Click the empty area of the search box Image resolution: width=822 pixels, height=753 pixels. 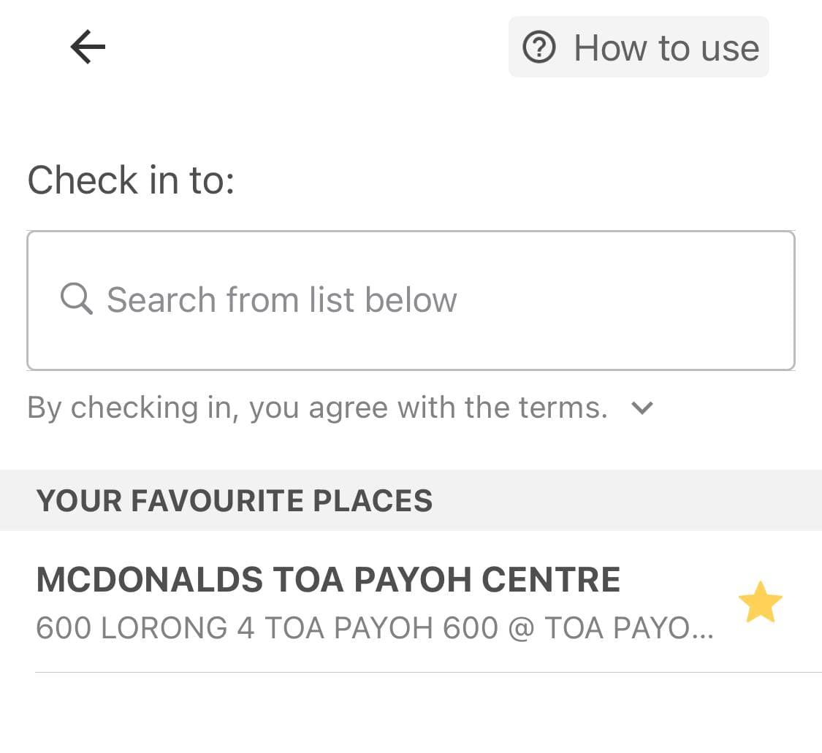pyautogui.click(x=624, y=300)
